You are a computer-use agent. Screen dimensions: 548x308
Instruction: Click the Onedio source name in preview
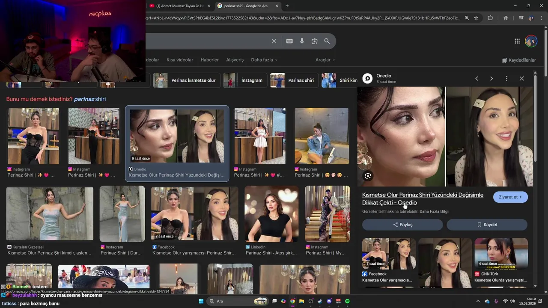pyautogui.click(x=384, y=76)
